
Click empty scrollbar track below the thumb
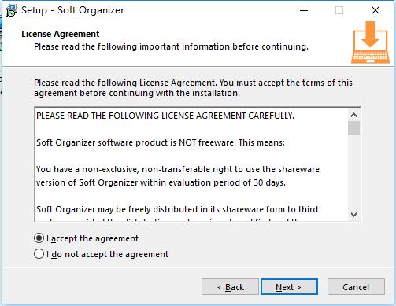coord(353,171)
